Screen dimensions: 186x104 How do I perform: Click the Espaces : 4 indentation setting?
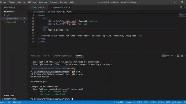tap(130, 102)
